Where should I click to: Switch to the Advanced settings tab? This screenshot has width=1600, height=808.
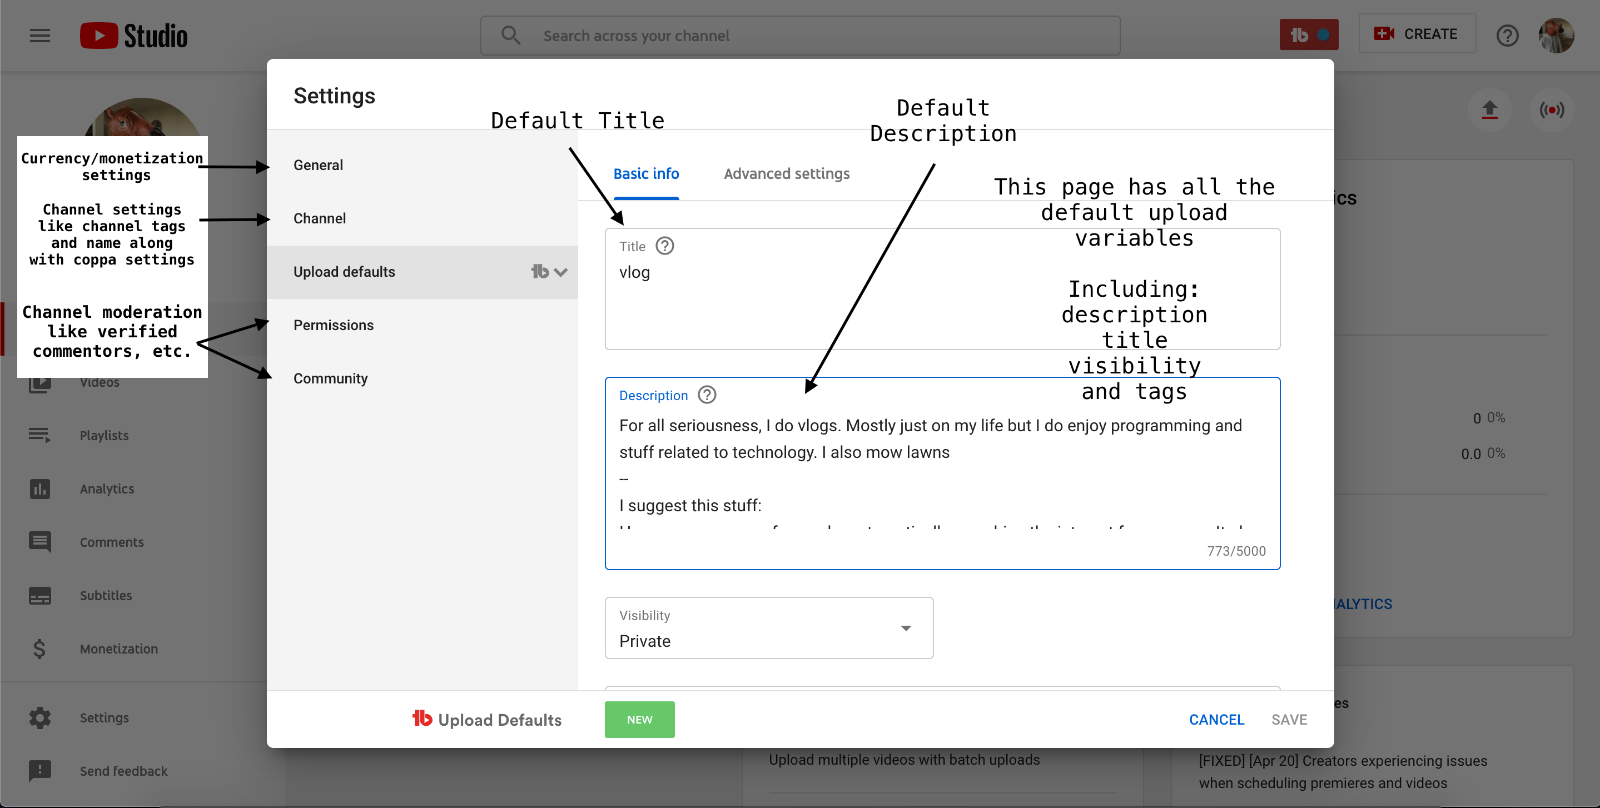point(786,174)
